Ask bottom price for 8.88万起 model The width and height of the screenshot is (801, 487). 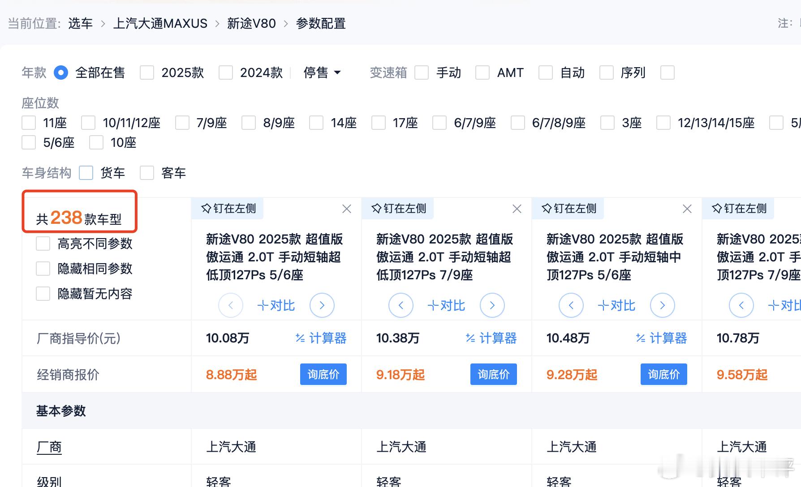click(x=323, y=374)
